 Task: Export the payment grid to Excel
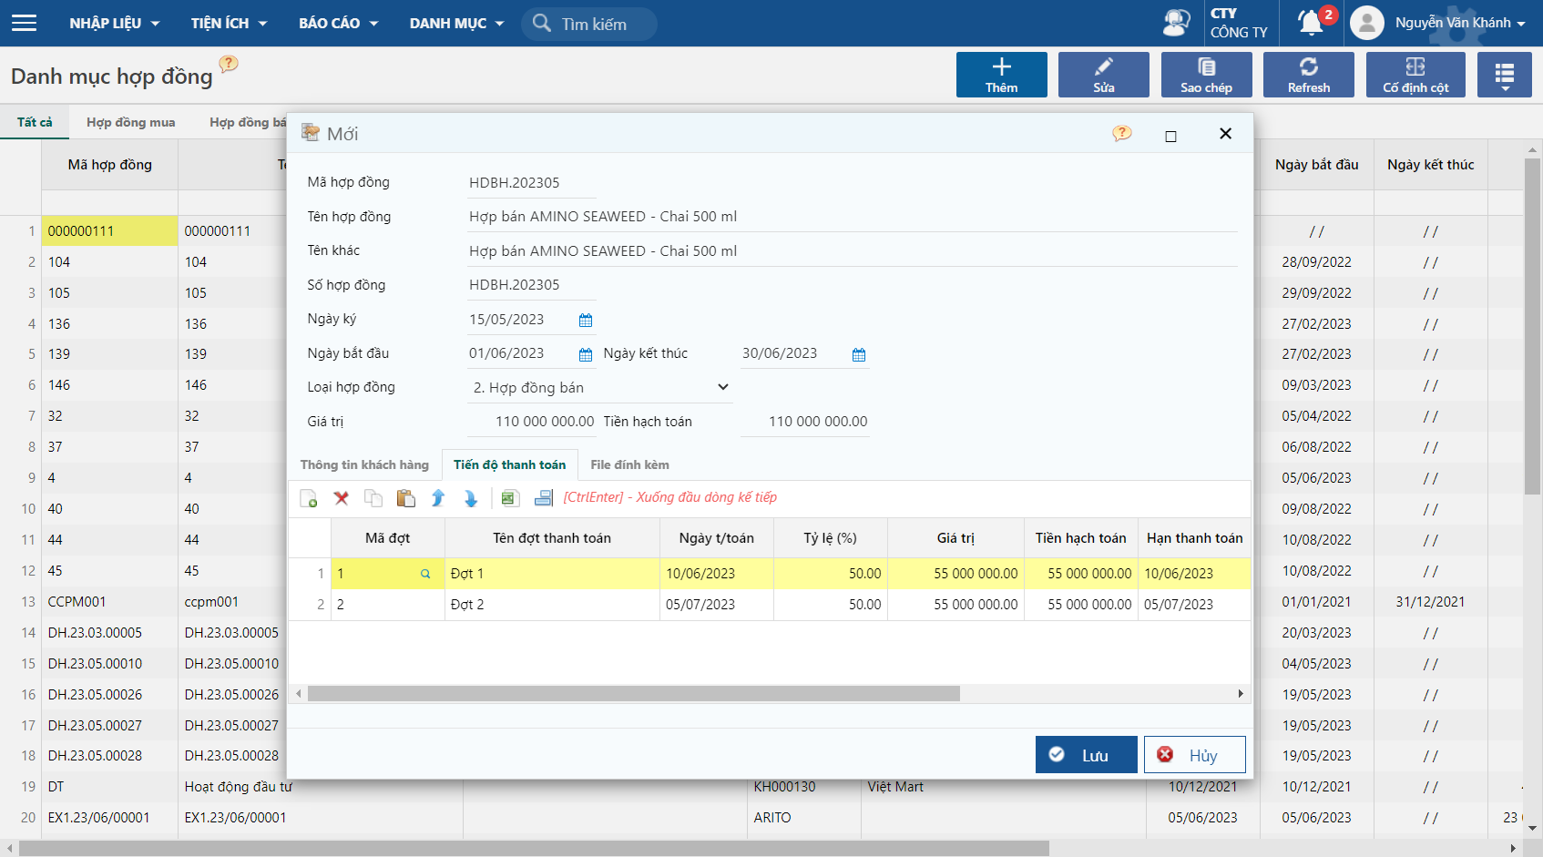click(510, 498)
